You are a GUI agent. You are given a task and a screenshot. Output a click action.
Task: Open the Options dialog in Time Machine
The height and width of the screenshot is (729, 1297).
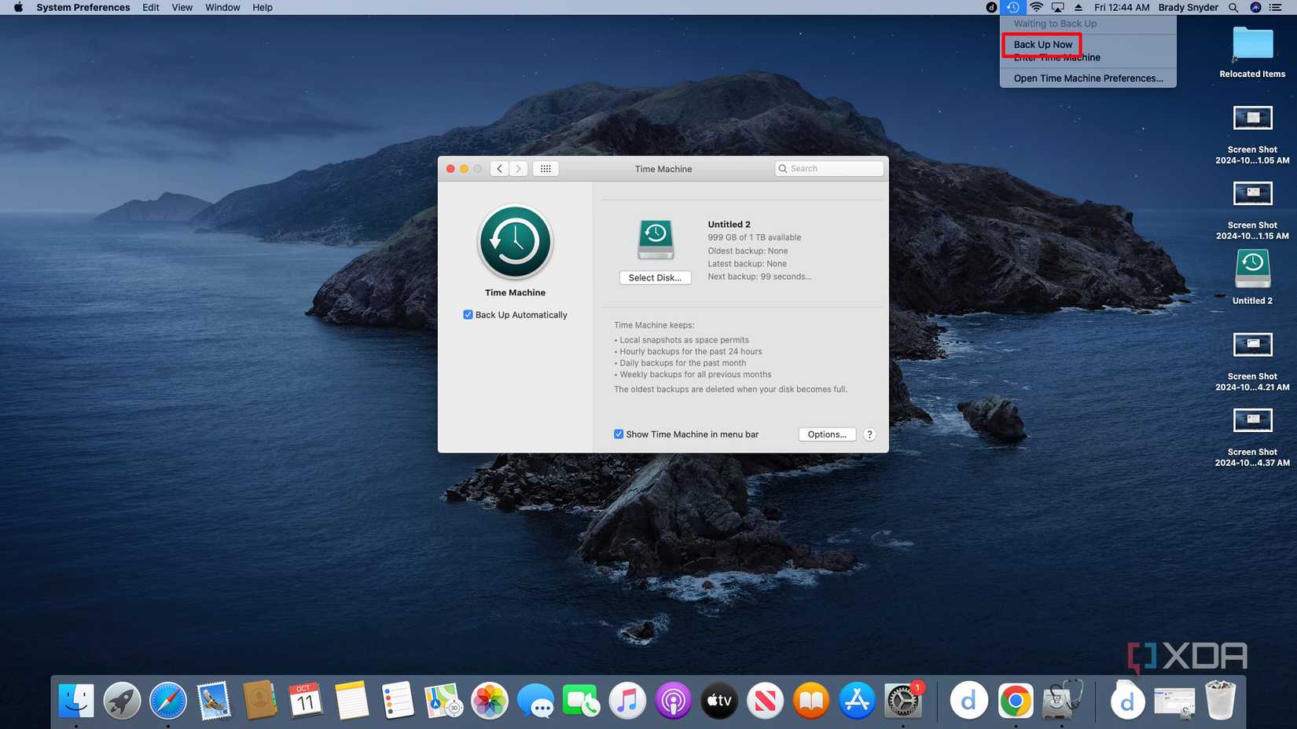pyautogui.click(x=826, y=434)
